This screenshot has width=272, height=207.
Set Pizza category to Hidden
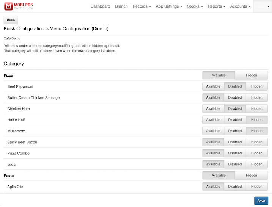coord(251,75)
